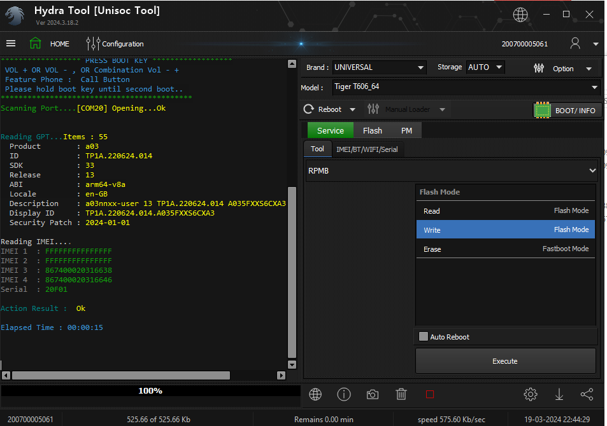Click the Reboot label
Screen dimensions: 607x426
pyautogui.click(x=330, y=109)
